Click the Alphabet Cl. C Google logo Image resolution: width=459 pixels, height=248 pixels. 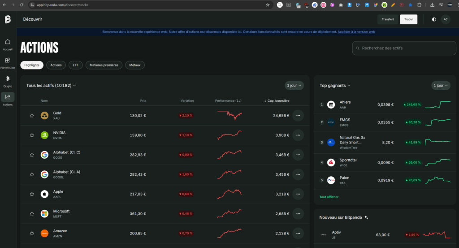[44, 155]
